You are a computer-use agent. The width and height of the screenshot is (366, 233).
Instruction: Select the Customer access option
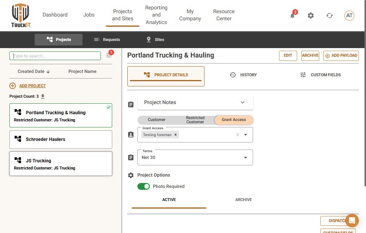(156, 120)
